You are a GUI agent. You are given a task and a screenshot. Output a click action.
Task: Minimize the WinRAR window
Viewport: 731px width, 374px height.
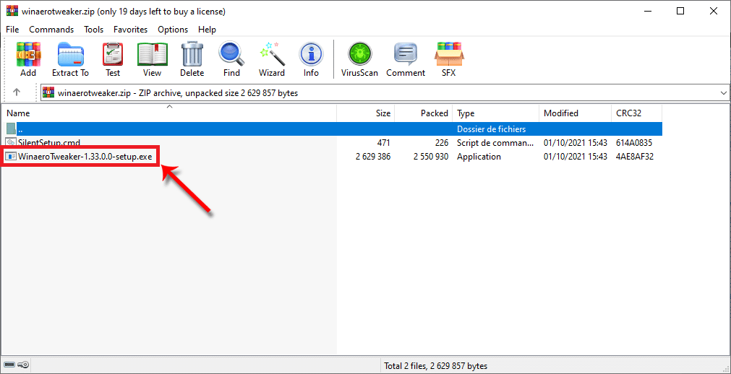(x=647, y=12)
